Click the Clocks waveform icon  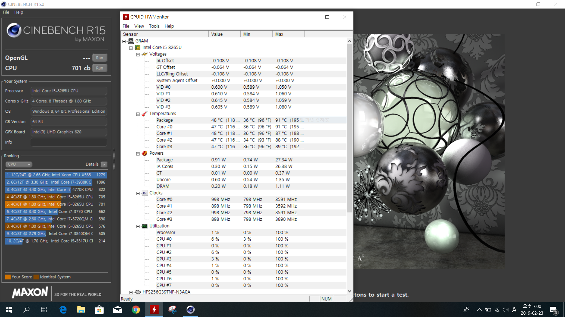(x=144, y=193)
